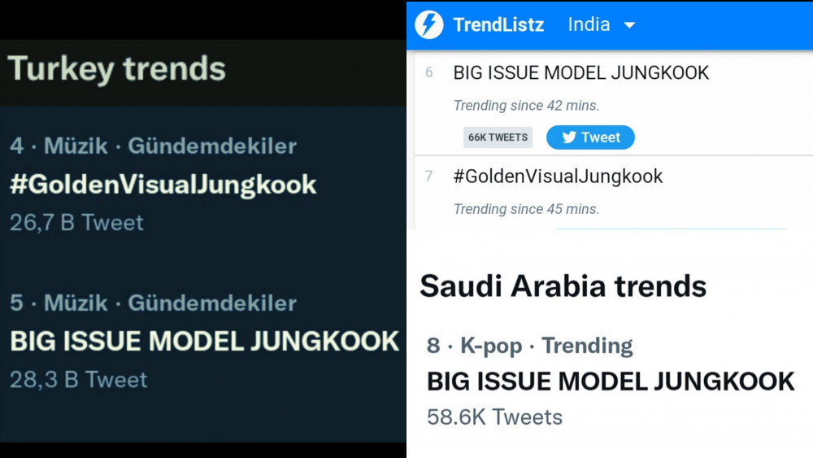Click the '8 · K-pop · Trending' label
The height and width of the screenshot is (458, 813).
click(529, 346)
